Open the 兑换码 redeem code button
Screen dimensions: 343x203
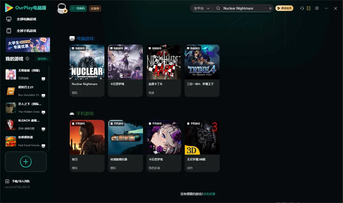coord(78,8)
